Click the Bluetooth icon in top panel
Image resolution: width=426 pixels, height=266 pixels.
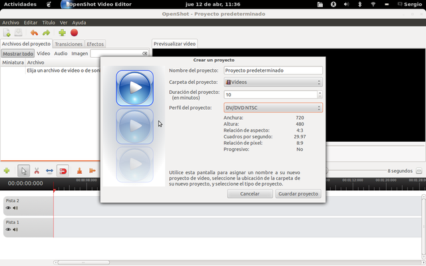tap(359, 5)
